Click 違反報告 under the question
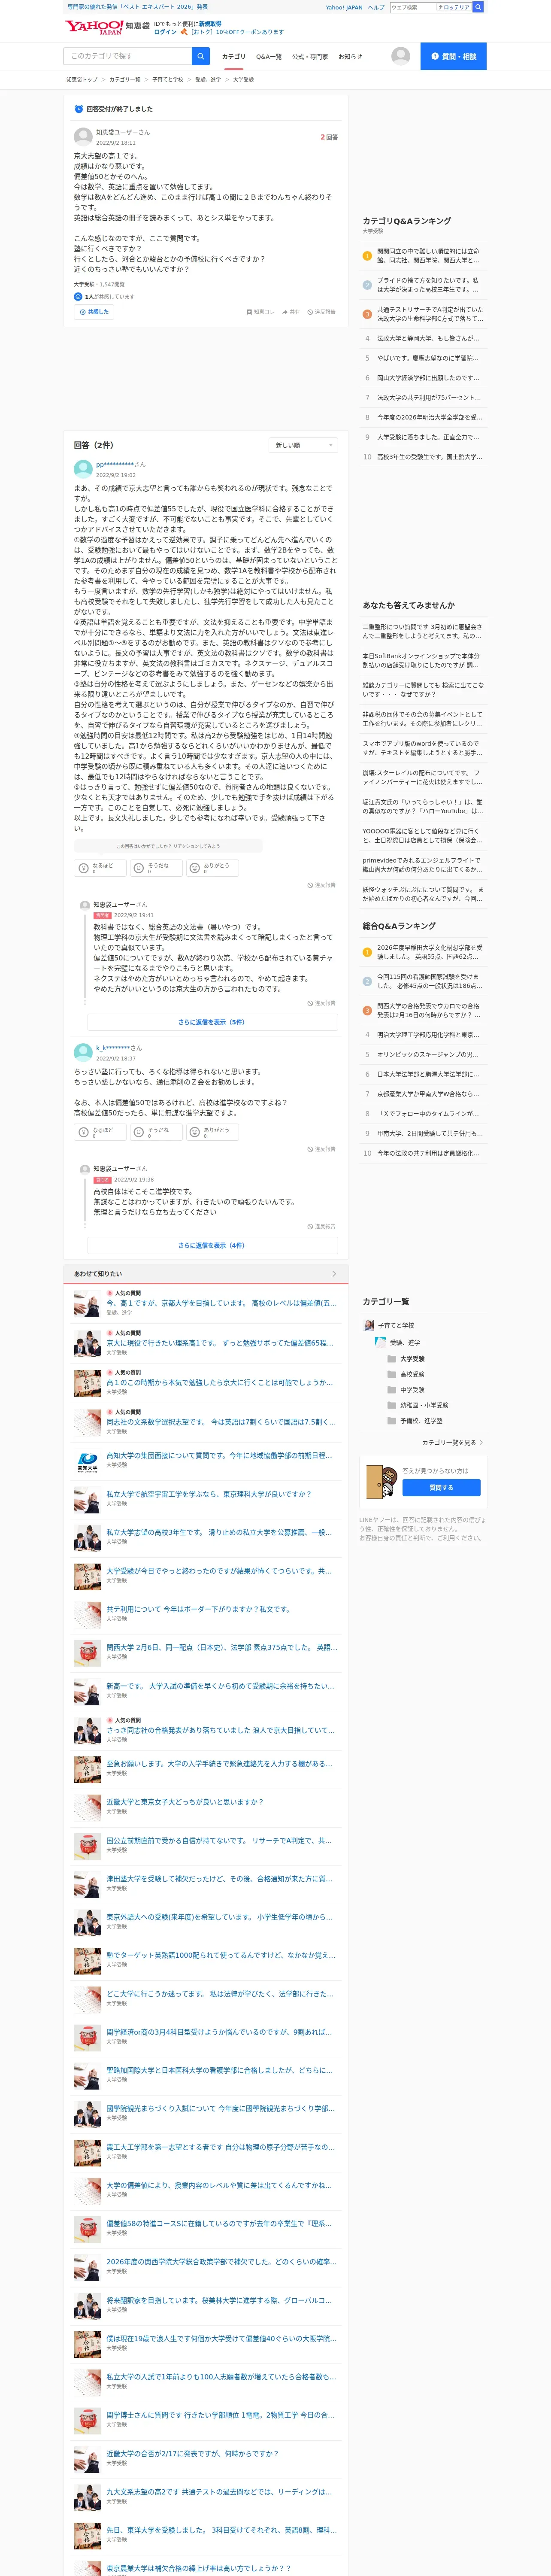551x2576 pixels. tap(321, 312)
